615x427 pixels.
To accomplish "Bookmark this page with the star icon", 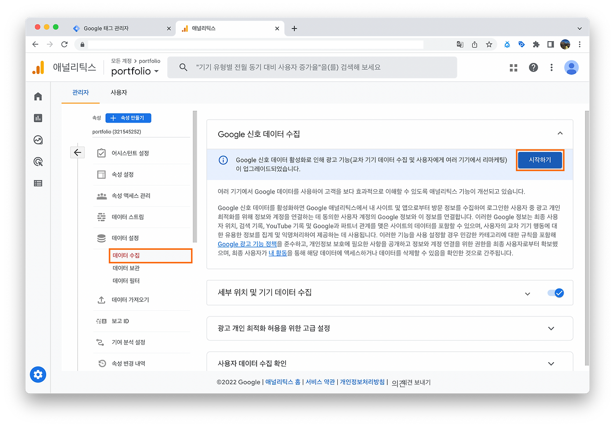I will [x=489, y=44].
